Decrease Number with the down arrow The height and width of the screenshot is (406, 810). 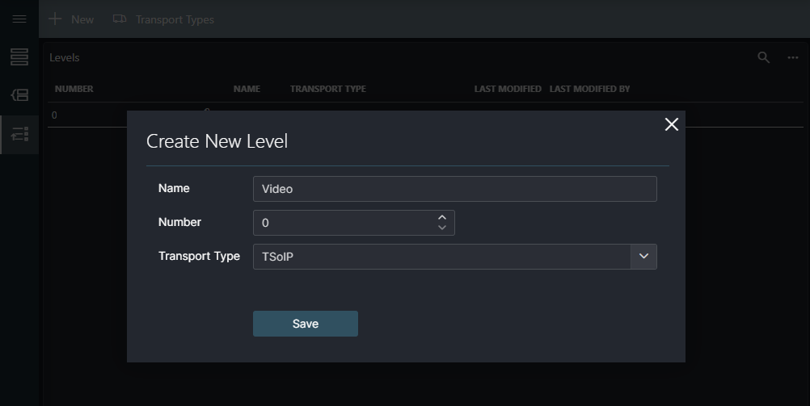442,228
